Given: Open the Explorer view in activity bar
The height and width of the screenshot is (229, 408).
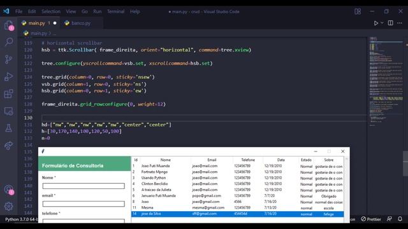Looking at the screenshot, I should click(8, 25).
